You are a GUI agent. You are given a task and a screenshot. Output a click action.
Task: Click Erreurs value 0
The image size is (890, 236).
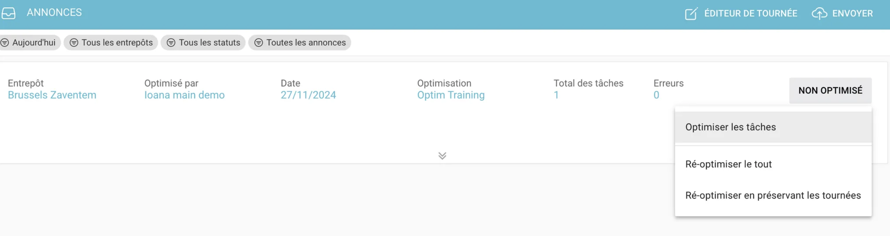656,95
